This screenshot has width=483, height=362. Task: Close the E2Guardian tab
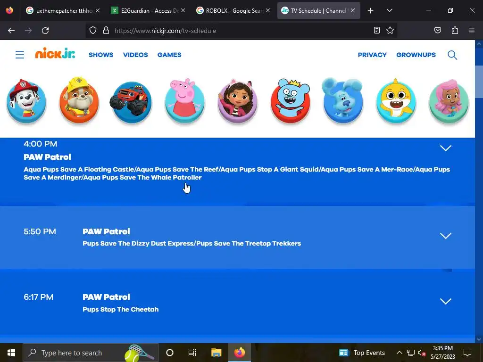point(183,10)
